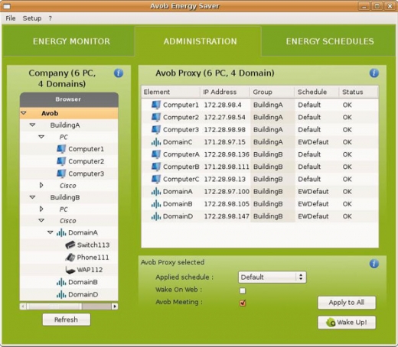Click the Phone111 phone icon
Viewport: 398px width, 347px height.
pyautogui.click(x=70, y=258)
